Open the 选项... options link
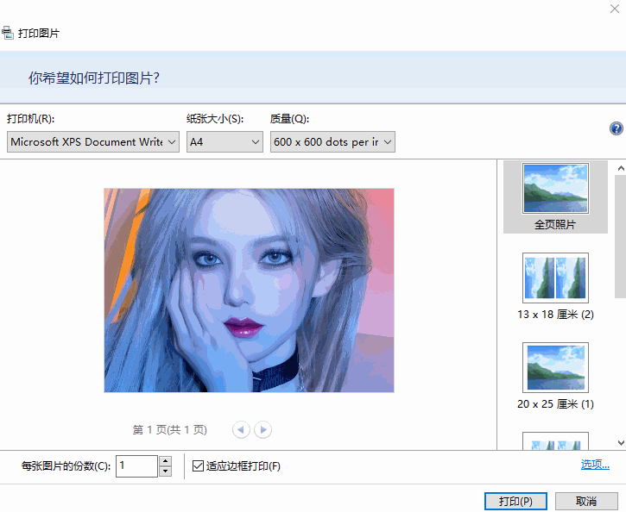This screenshot has height=512, width=626. click(595, 465)
